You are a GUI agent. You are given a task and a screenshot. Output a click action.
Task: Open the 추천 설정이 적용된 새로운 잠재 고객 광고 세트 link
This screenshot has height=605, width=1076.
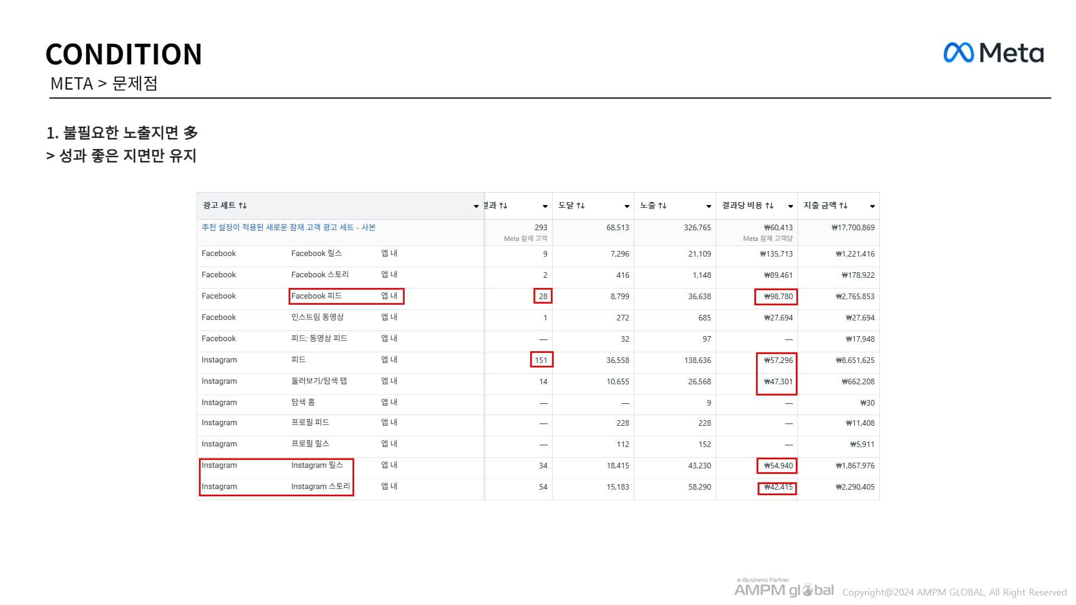click(x=289, y=227)
